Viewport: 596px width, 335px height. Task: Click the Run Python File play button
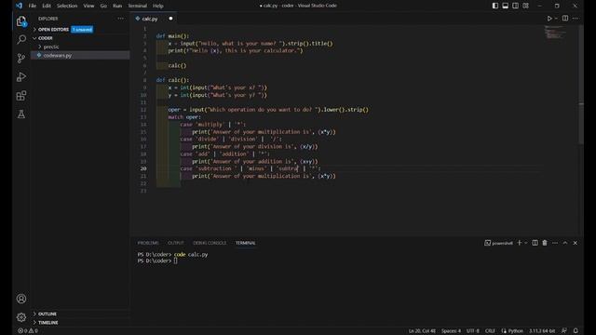coord(549,19)
